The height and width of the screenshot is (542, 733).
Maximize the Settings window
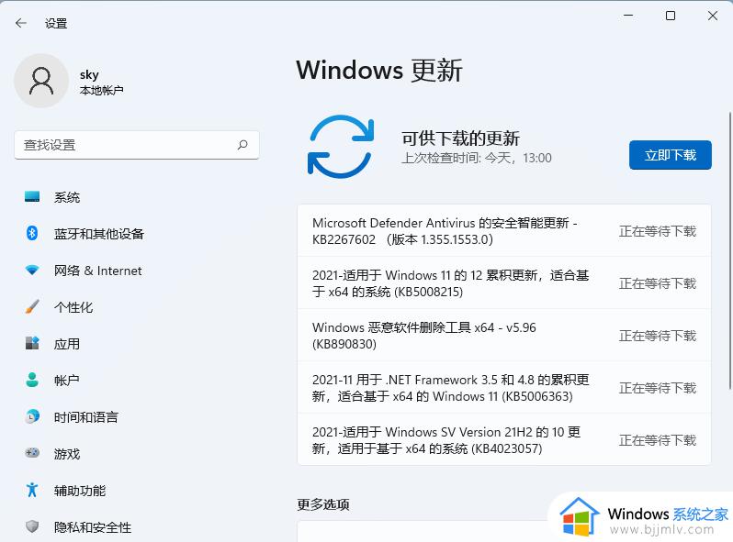pyautogui.click(x=671, y=16)
